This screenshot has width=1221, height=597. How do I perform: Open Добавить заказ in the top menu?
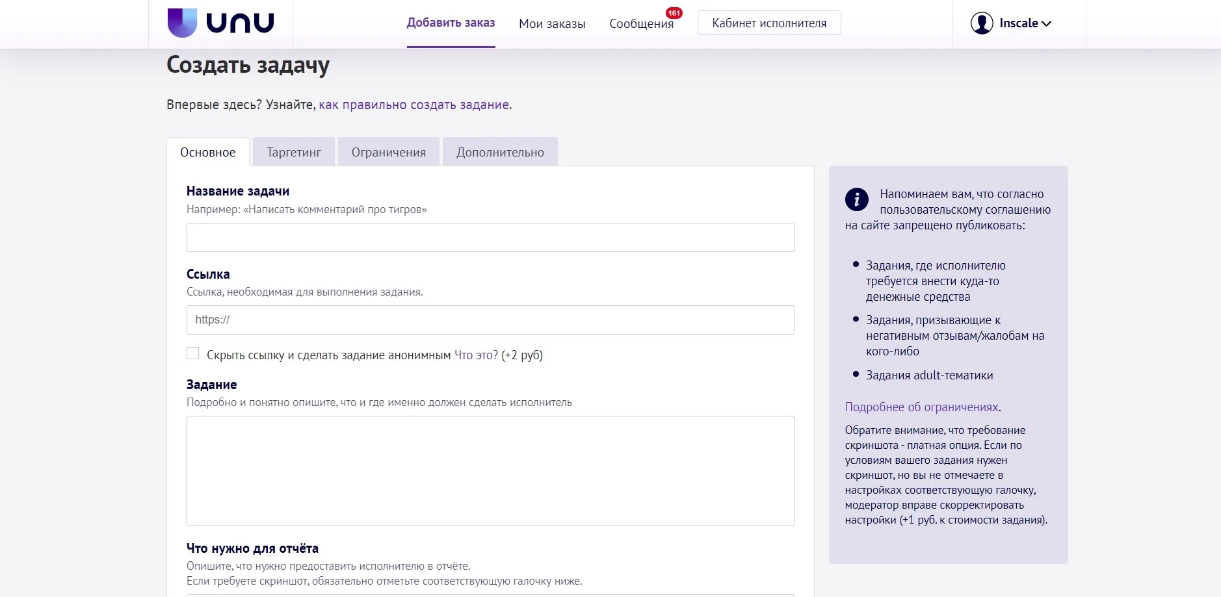point(451,23)
